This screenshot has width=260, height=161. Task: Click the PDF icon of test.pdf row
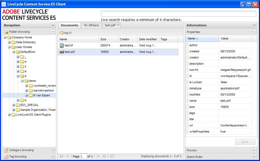point(62,52)
